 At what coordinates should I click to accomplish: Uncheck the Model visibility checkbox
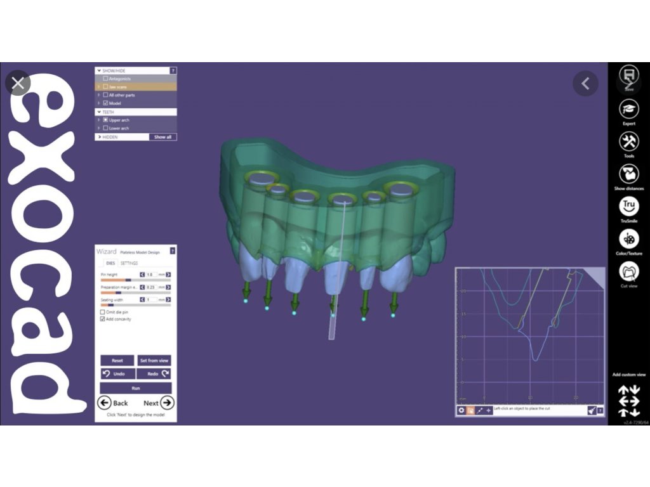pyautogui.click(x=105, y=103)
